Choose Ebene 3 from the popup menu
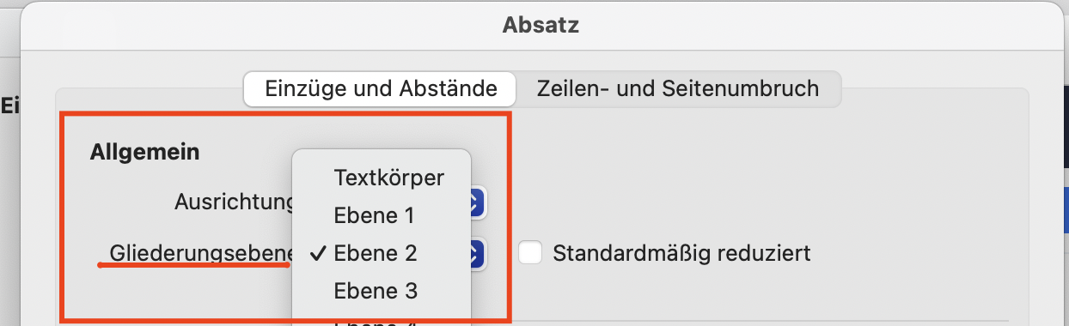This screenshot has width=1069, height=326. 376,291
